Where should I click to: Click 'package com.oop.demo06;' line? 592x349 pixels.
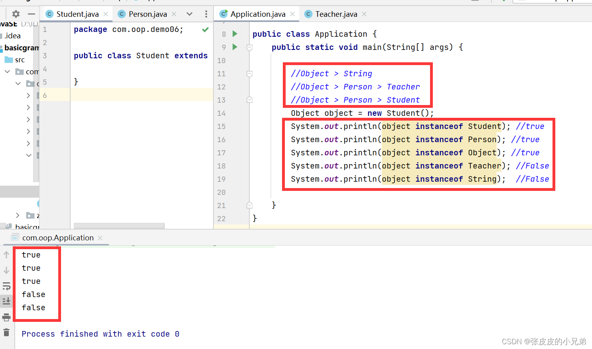[128, 29]
